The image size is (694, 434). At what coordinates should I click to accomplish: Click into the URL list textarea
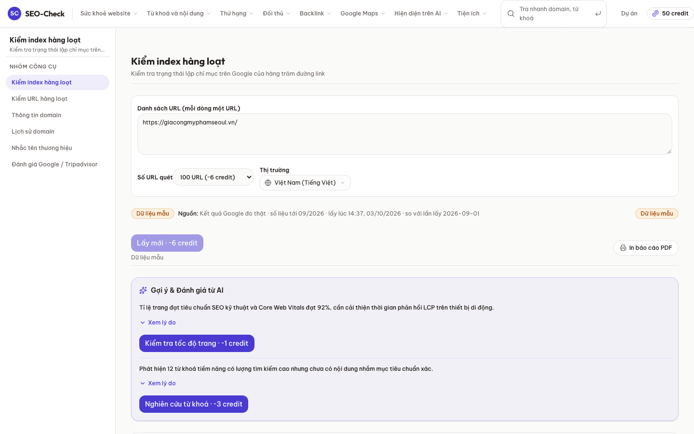coord(405,134)
